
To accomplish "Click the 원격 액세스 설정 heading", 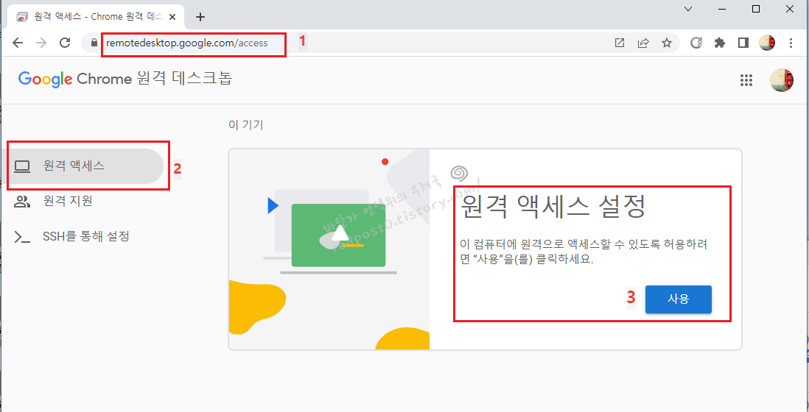I will tap(553, 208).
